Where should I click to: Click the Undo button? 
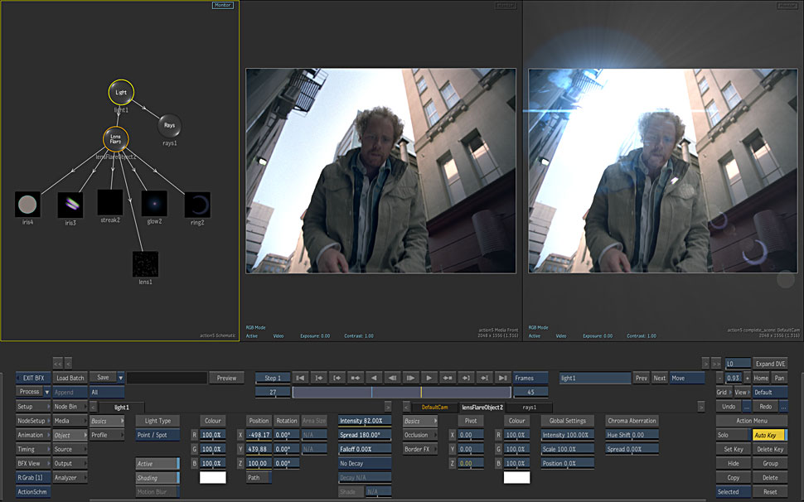(728, 407)
